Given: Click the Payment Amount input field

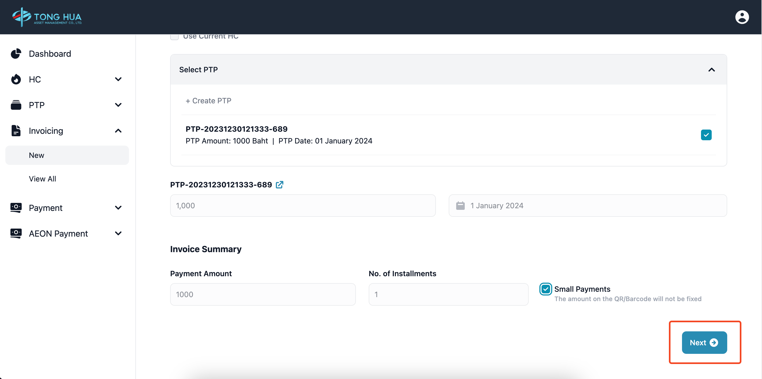Looking at the screenshot, I should tap(263, 294).
